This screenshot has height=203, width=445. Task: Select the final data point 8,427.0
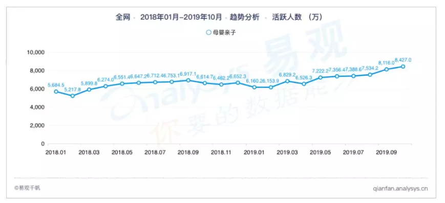(x=402, y=66)
